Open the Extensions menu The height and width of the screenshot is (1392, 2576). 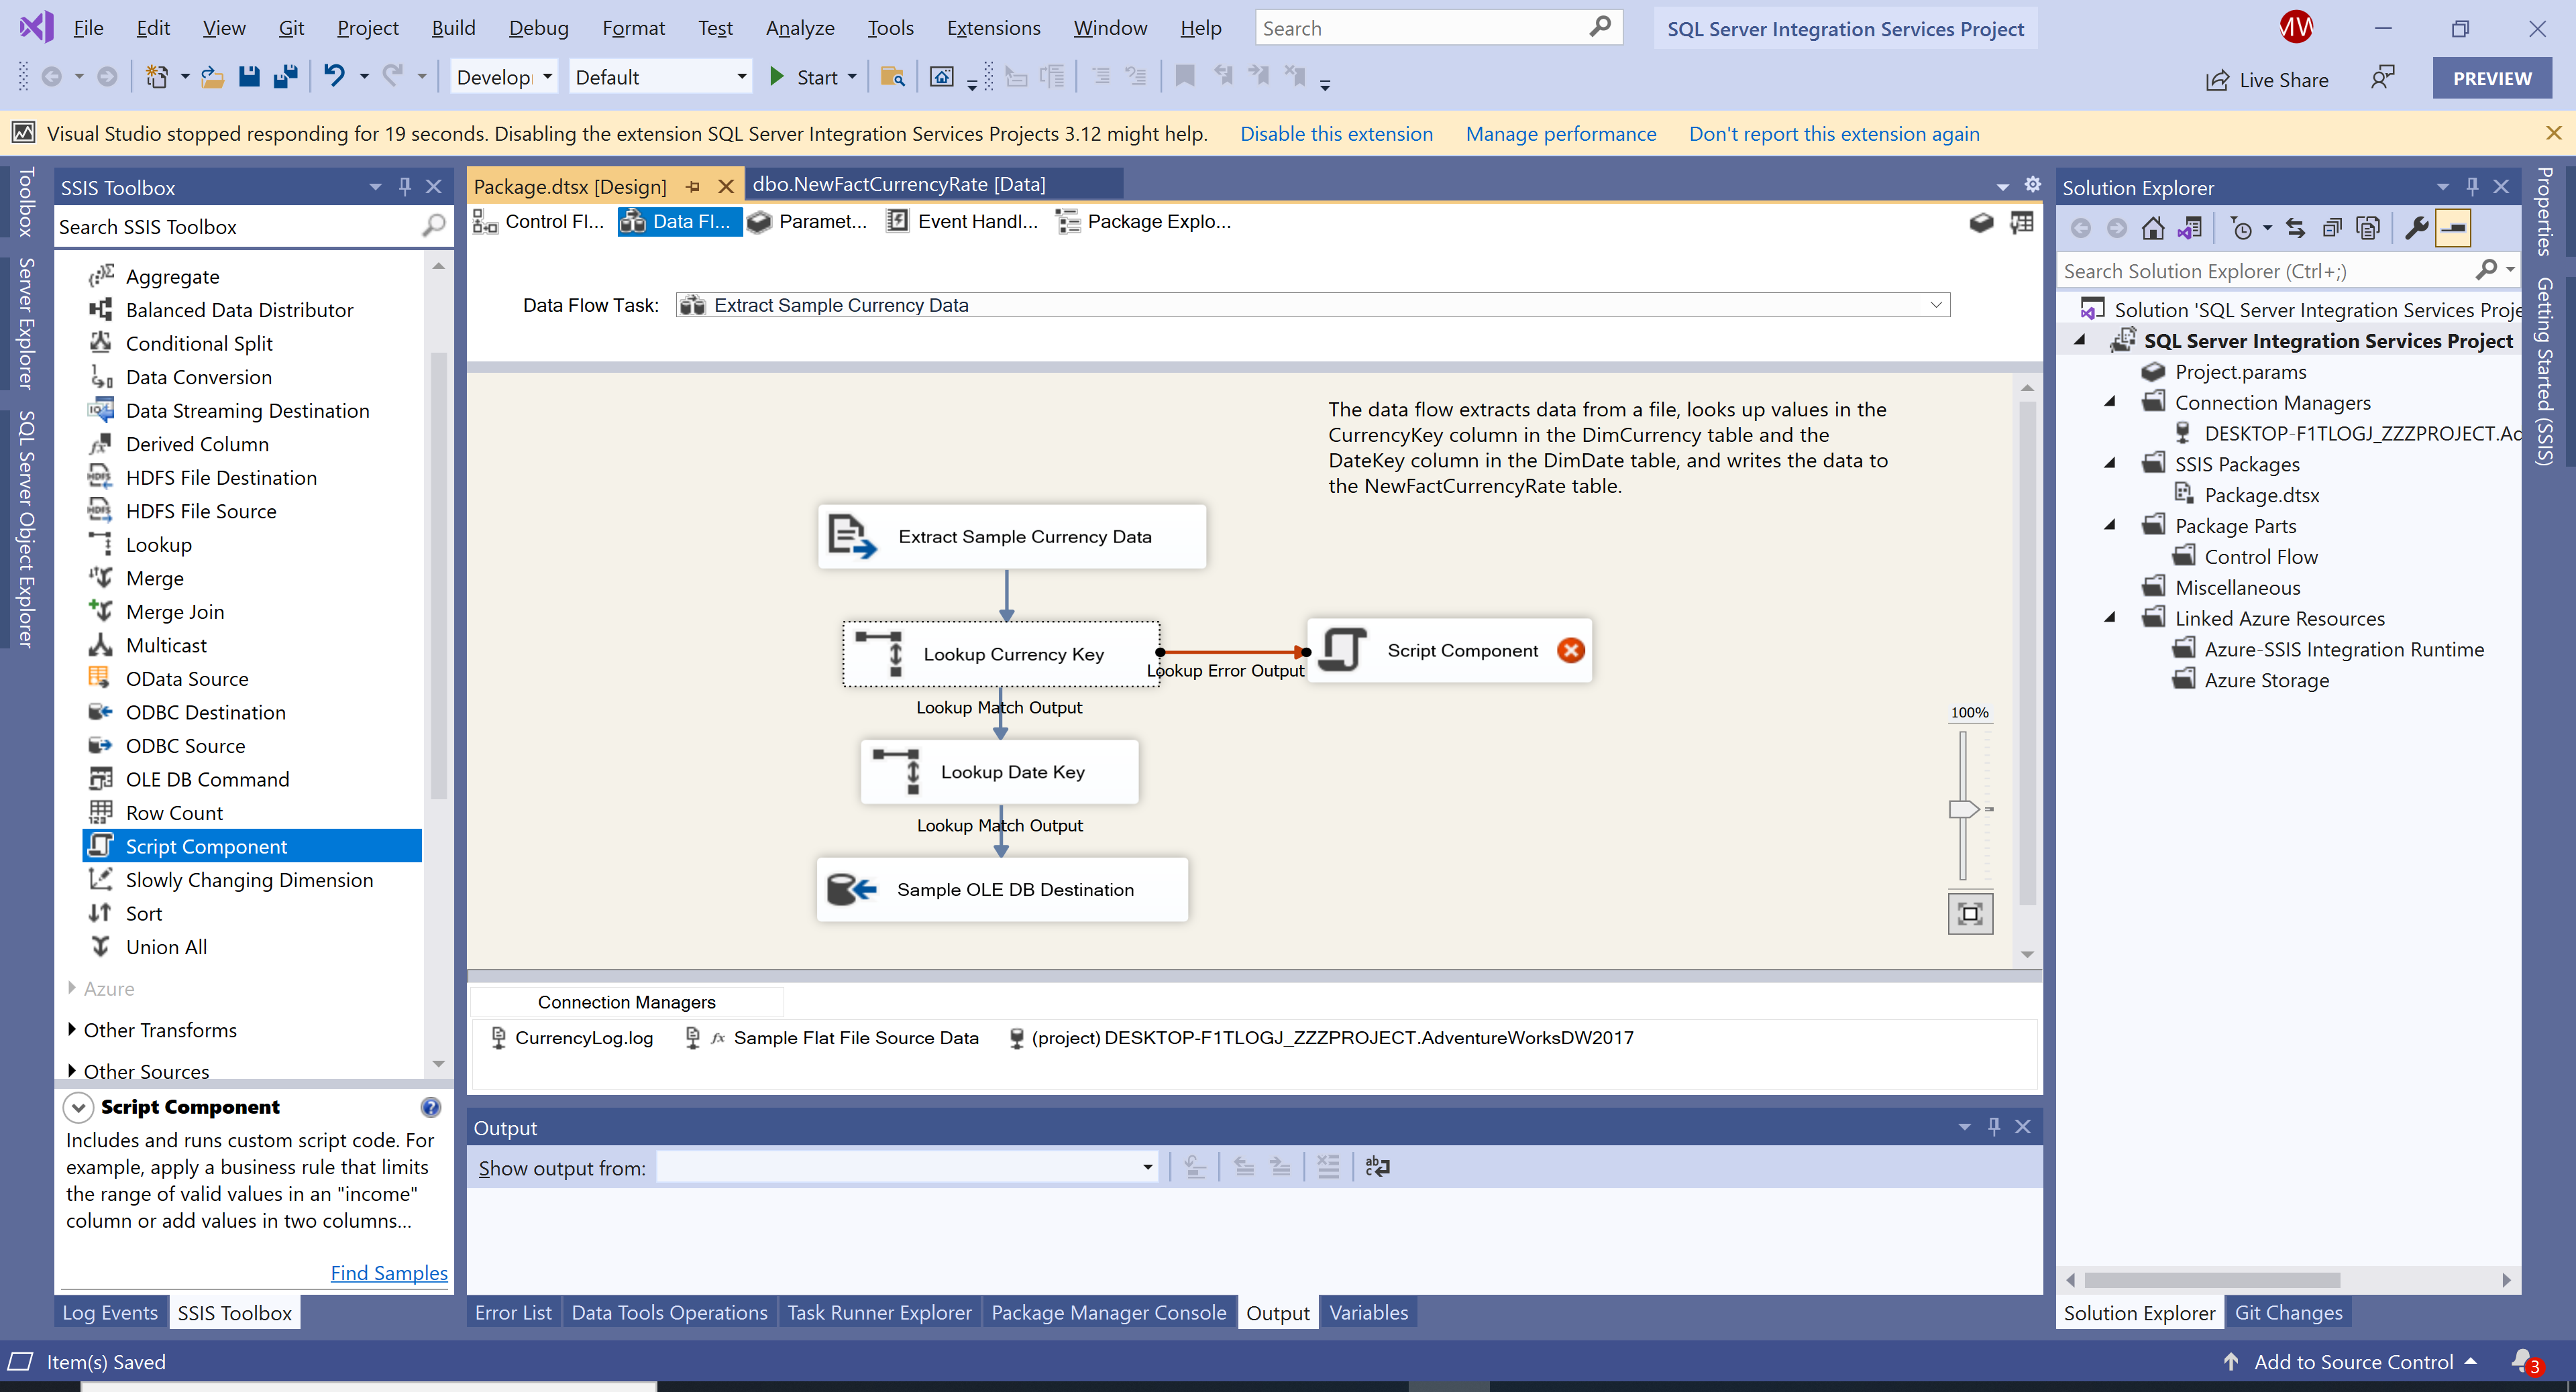point(993,28)
